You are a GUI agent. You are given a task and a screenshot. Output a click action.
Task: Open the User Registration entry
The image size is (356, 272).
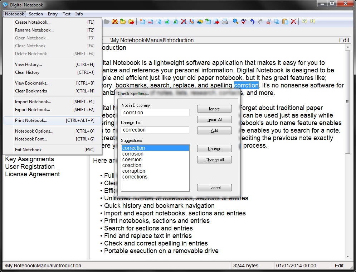coord(30,167)
